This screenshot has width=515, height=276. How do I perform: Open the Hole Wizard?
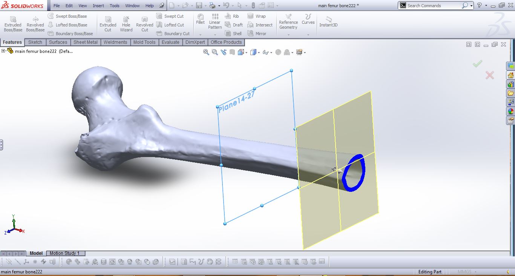(x=126, y=24)
